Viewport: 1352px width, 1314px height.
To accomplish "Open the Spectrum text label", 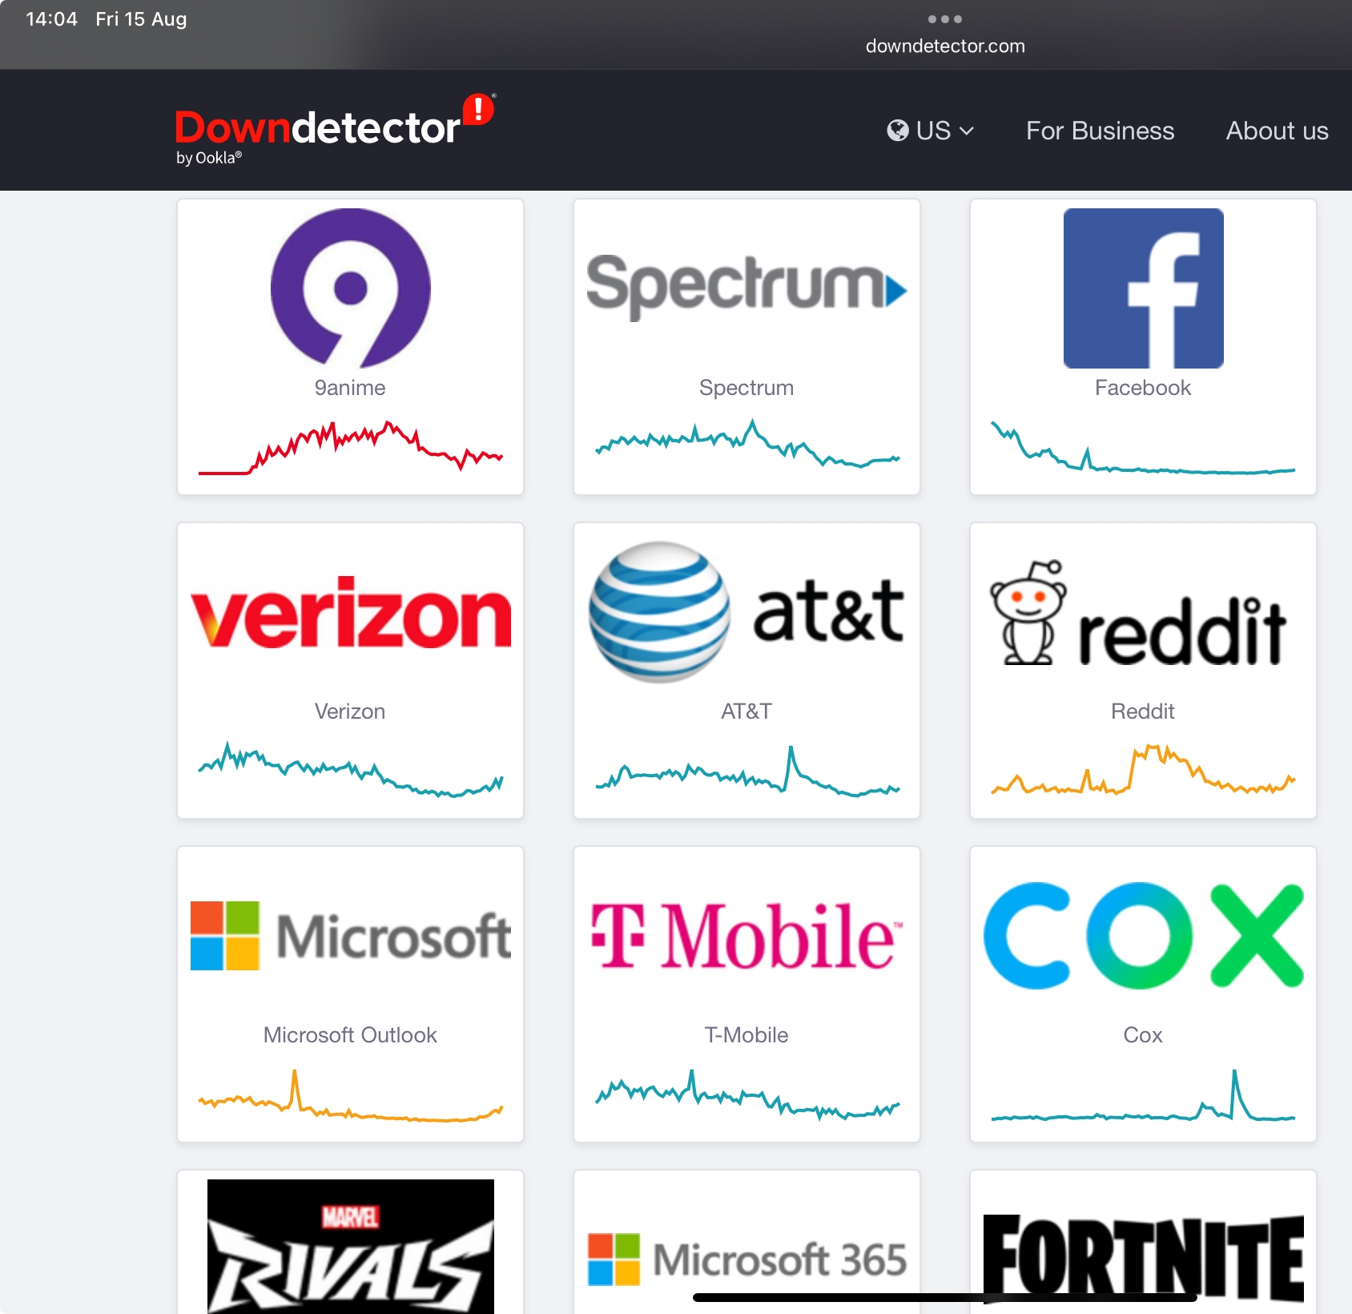I will pyautogui.click(x=746, y=388).
